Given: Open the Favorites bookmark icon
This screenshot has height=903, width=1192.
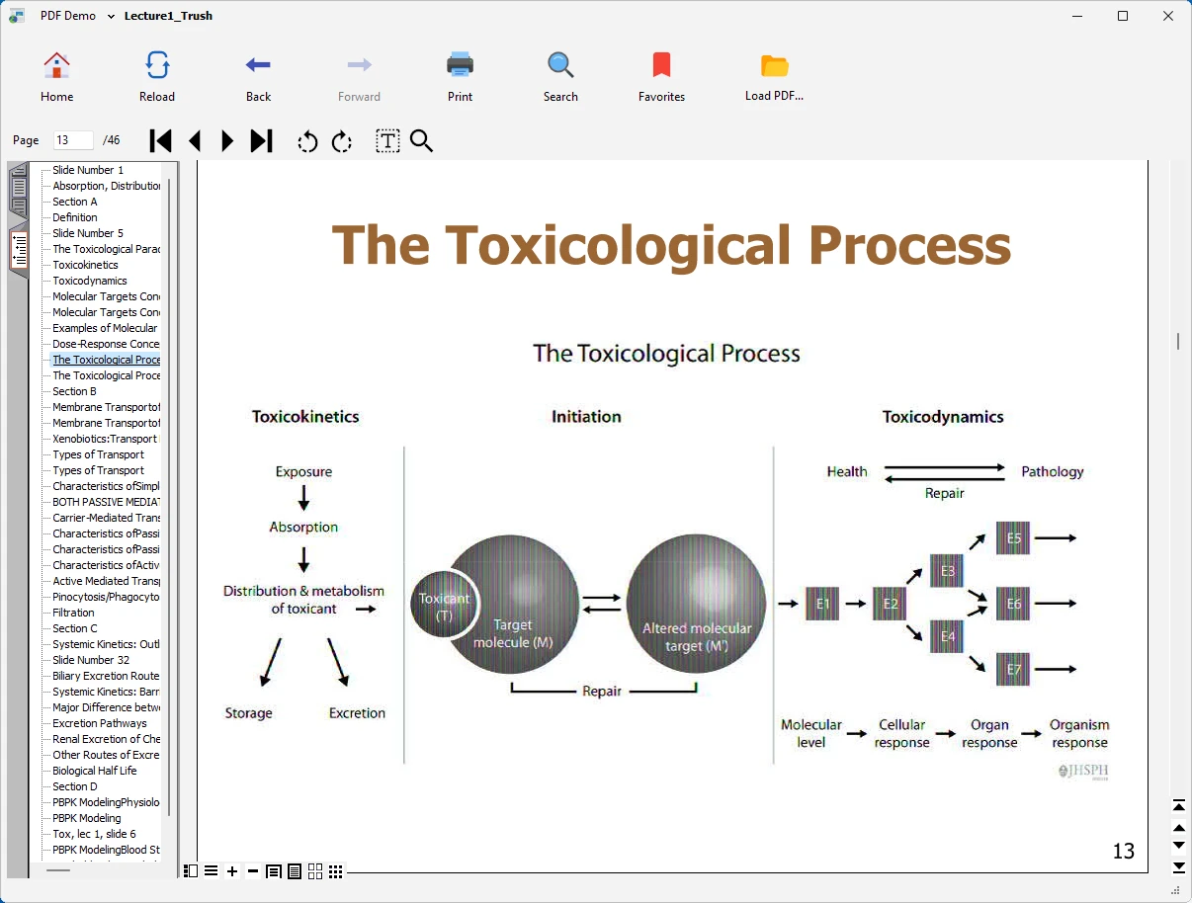Looking at the screenshot, I should pos(661,66).
